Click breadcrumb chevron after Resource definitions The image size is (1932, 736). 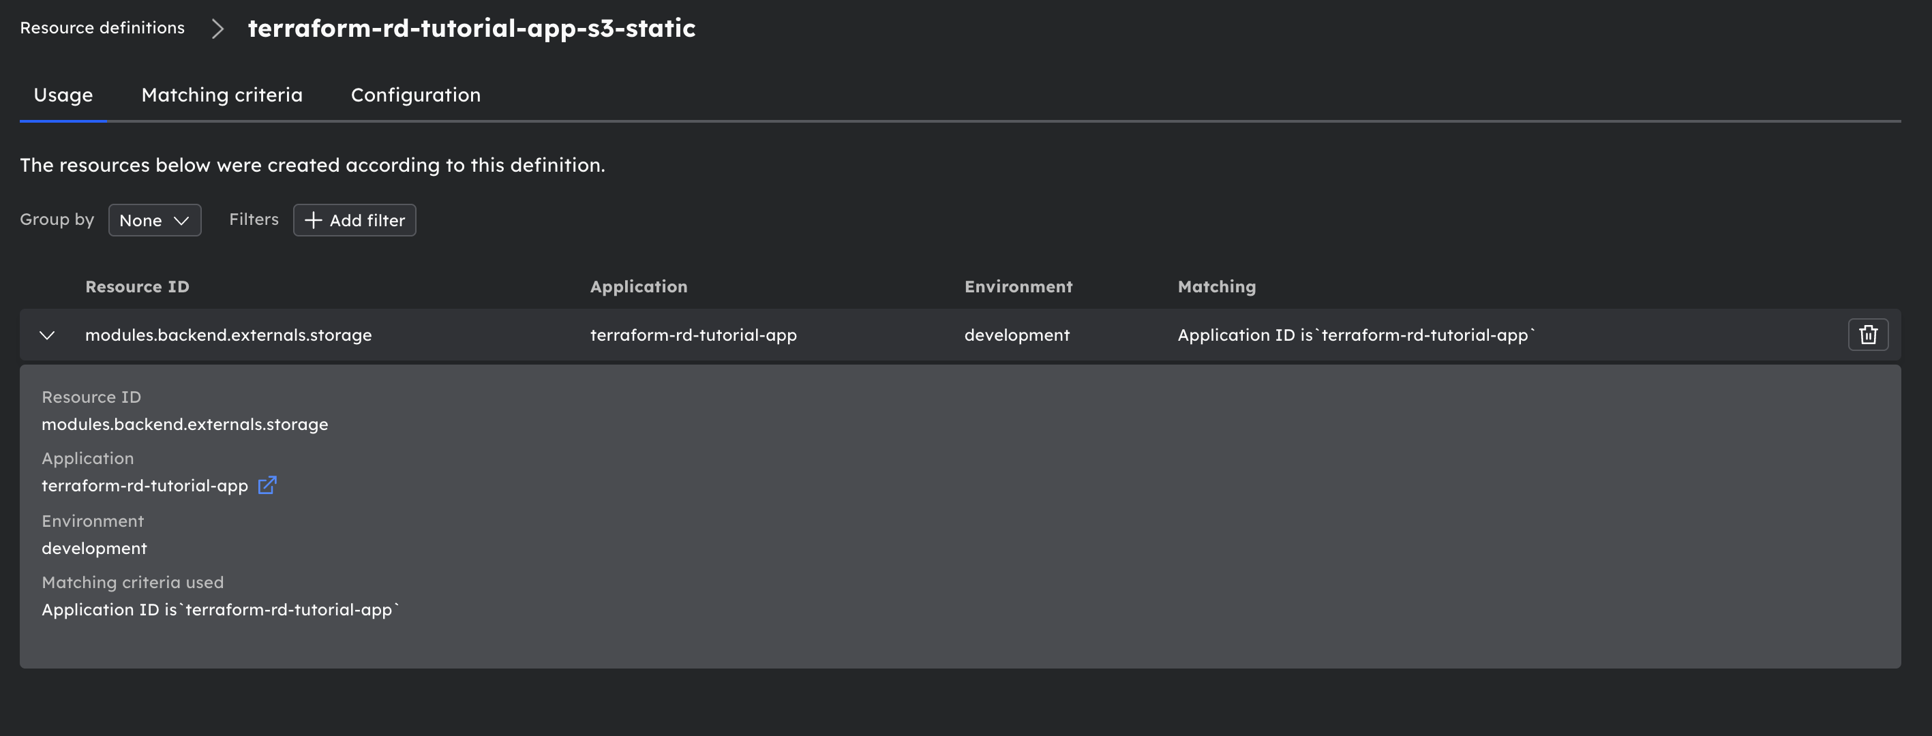(x=217, y=29)
